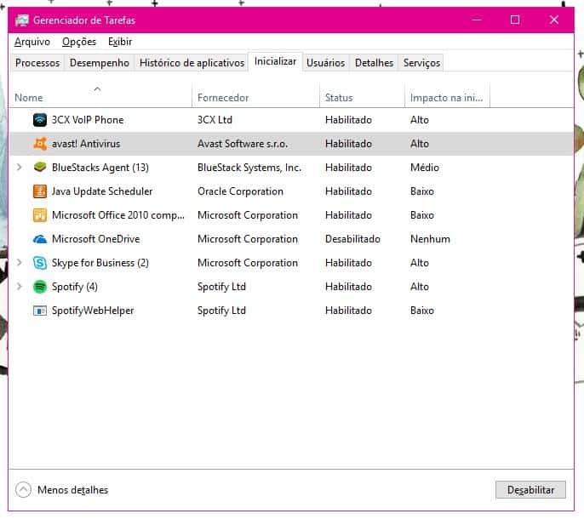Select the SpotifyWebHelper entry name
Viewport: 584px width, 519px height.
93,311
